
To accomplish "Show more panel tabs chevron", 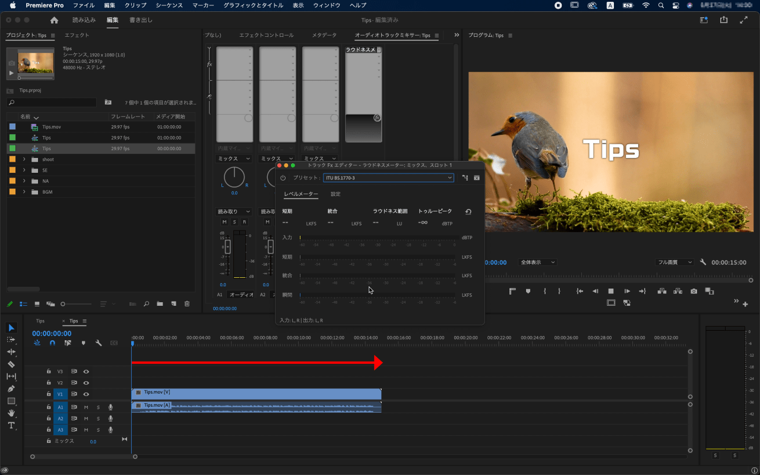I will pos(457,35).
